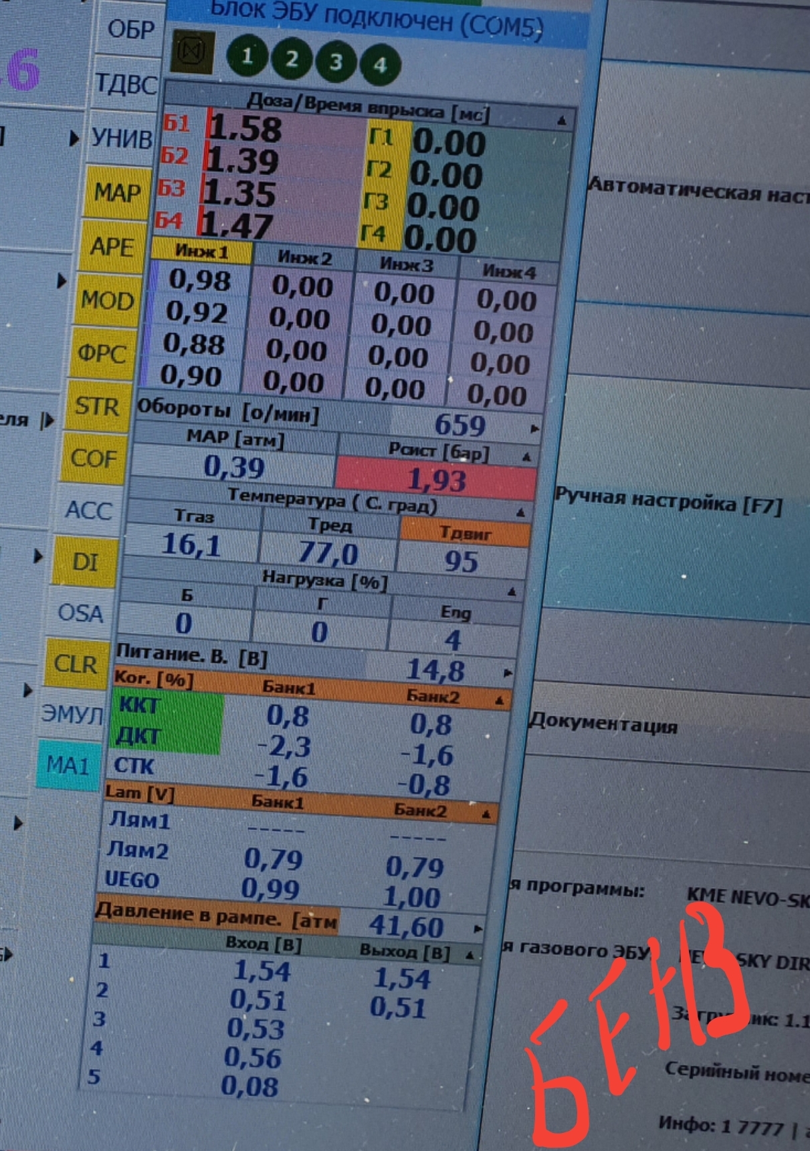810x1151 pixels.
Task: Select the Инж1 column header
Action: (x=202, y=251)
